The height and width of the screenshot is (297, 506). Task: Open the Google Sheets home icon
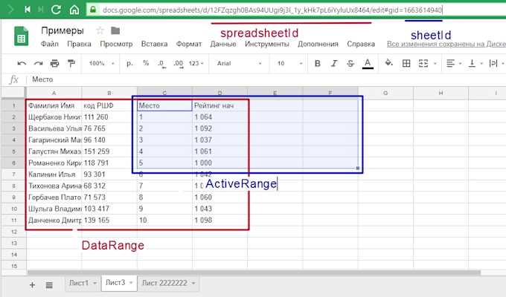coord(22,36)
